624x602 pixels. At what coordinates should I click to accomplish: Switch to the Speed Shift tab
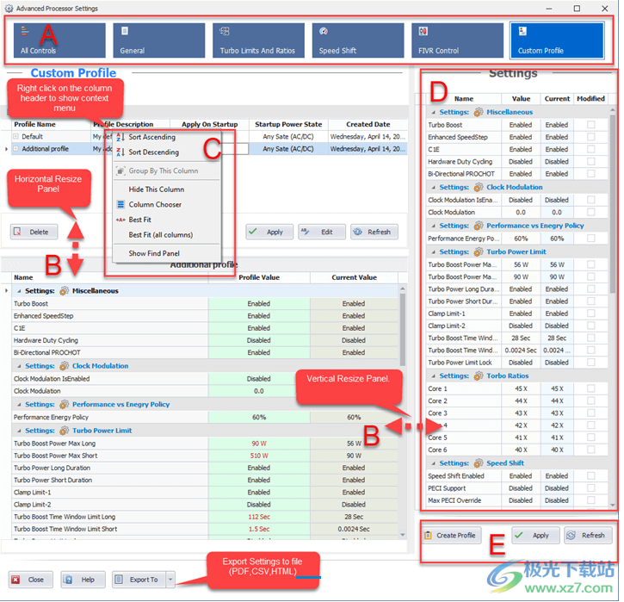click(358, 40)
